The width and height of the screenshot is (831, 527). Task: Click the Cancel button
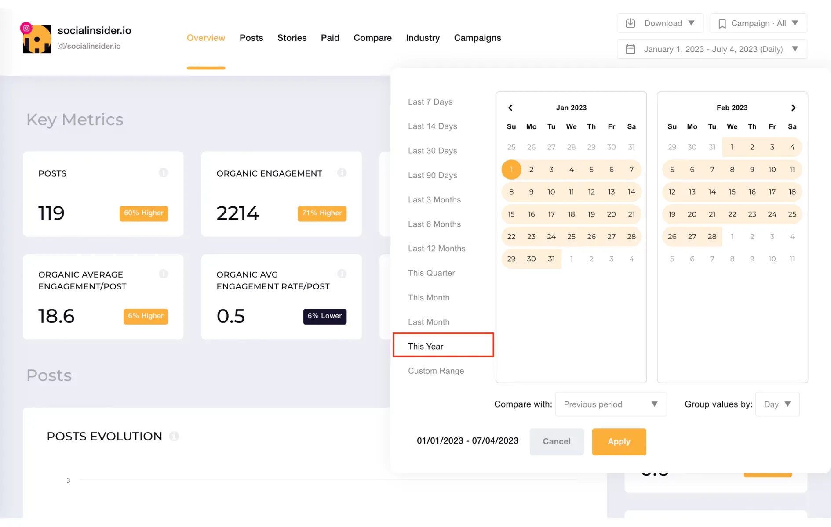[x=557, y=442]
